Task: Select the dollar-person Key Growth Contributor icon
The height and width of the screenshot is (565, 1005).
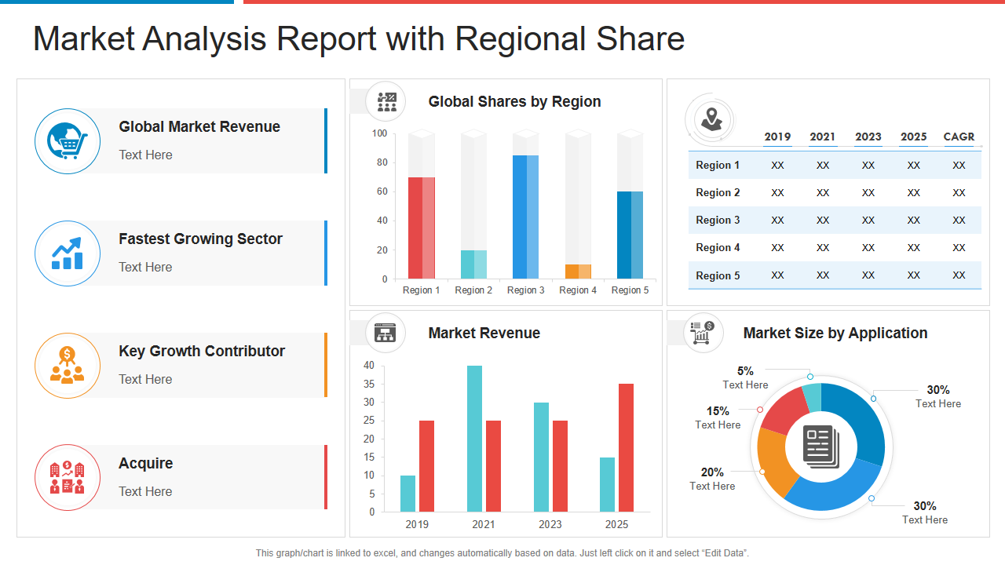Action: click(67, 366)
